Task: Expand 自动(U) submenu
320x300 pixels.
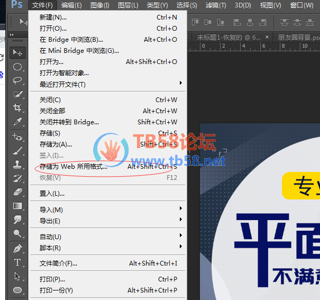Action: [x=107, y=237]
